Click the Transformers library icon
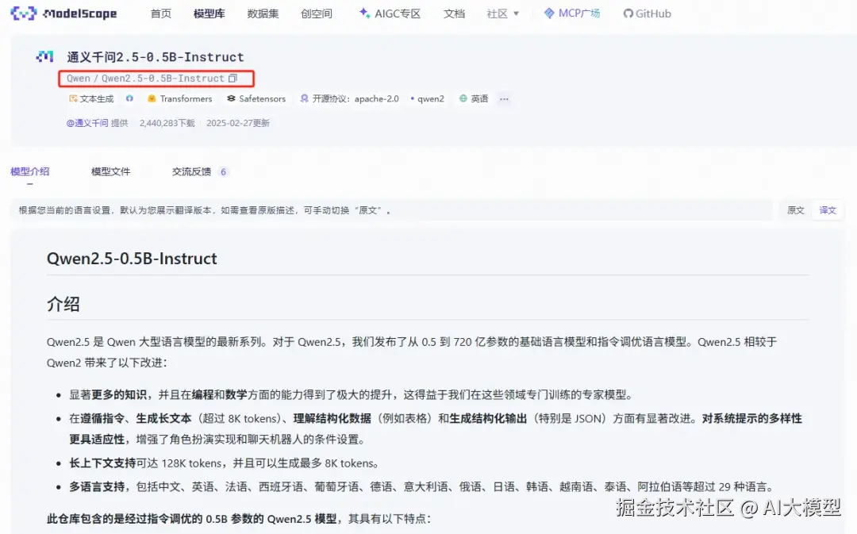The width and height of the screenshot is (857, 534). tap(151, 98)
